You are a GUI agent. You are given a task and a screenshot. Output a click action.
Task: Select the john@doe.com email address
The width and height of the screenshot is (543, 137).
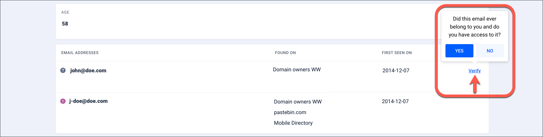(x=88, y=70)
